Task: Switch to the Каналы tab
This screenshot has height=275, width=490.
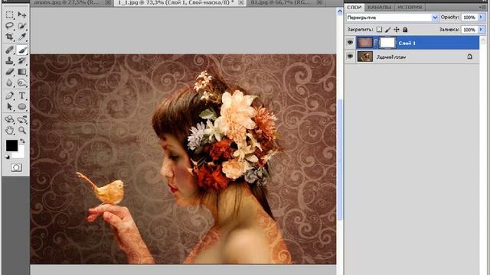Action: coord(380,7)
